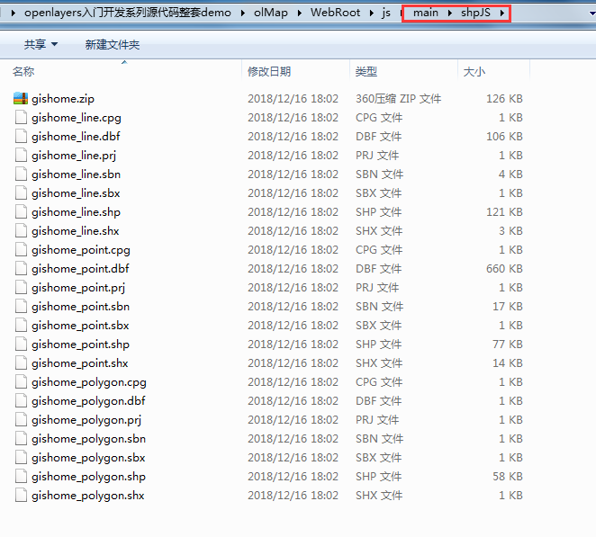
Task: Click the 106 KB size cell
Action: pyautogui.click(x=504, y=137)
